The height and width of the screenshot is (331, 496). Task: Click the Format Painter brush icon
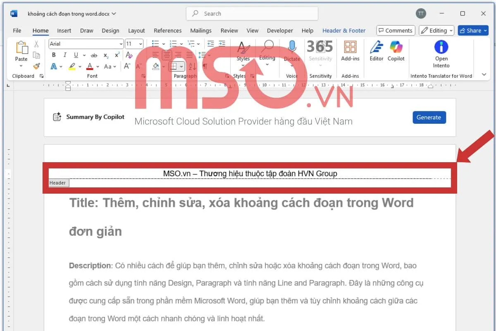(x=36, y=66)
